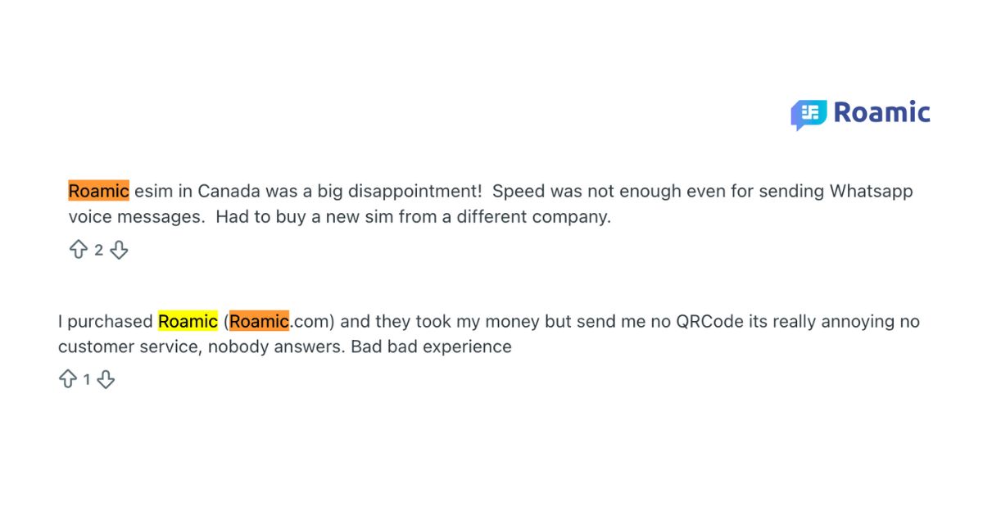Screen dimensions: 983x516
Task: Downvote the Canada esim disappointment comment
Action: [119, 250]
